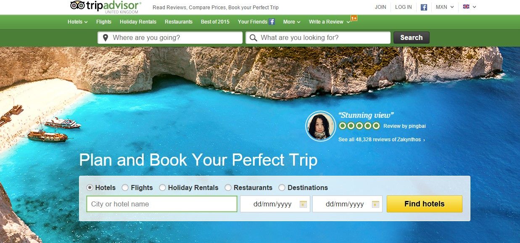Click the magnifying glass icon in search box

[x=253, y=38]
